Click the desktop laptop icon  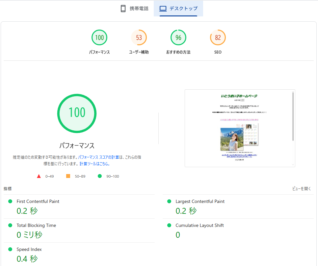click(x=163, y=9)
